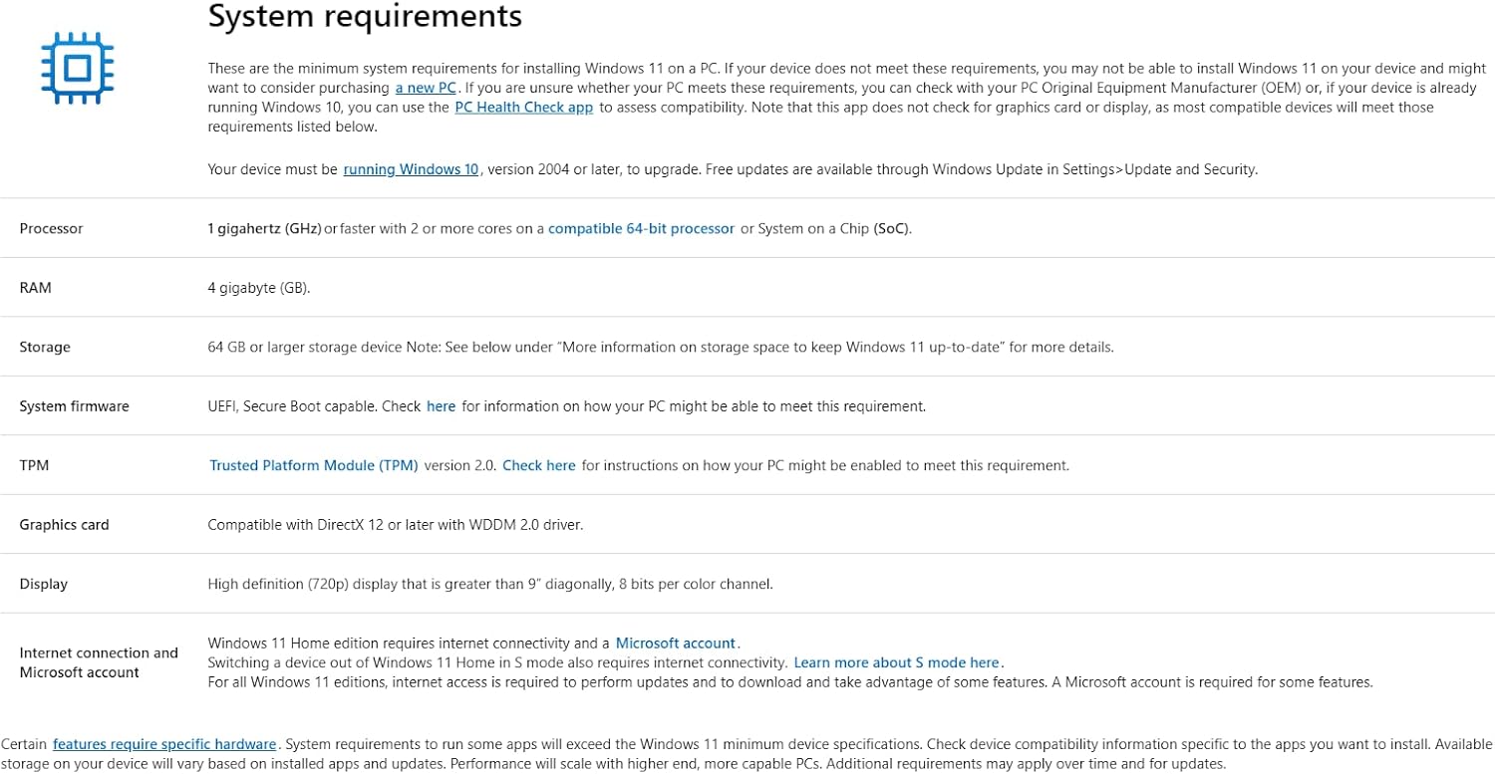This screenshot has height=774, width=1495.
Task: Open the compatible 64-bit processor link
Action: coord(641,228)
